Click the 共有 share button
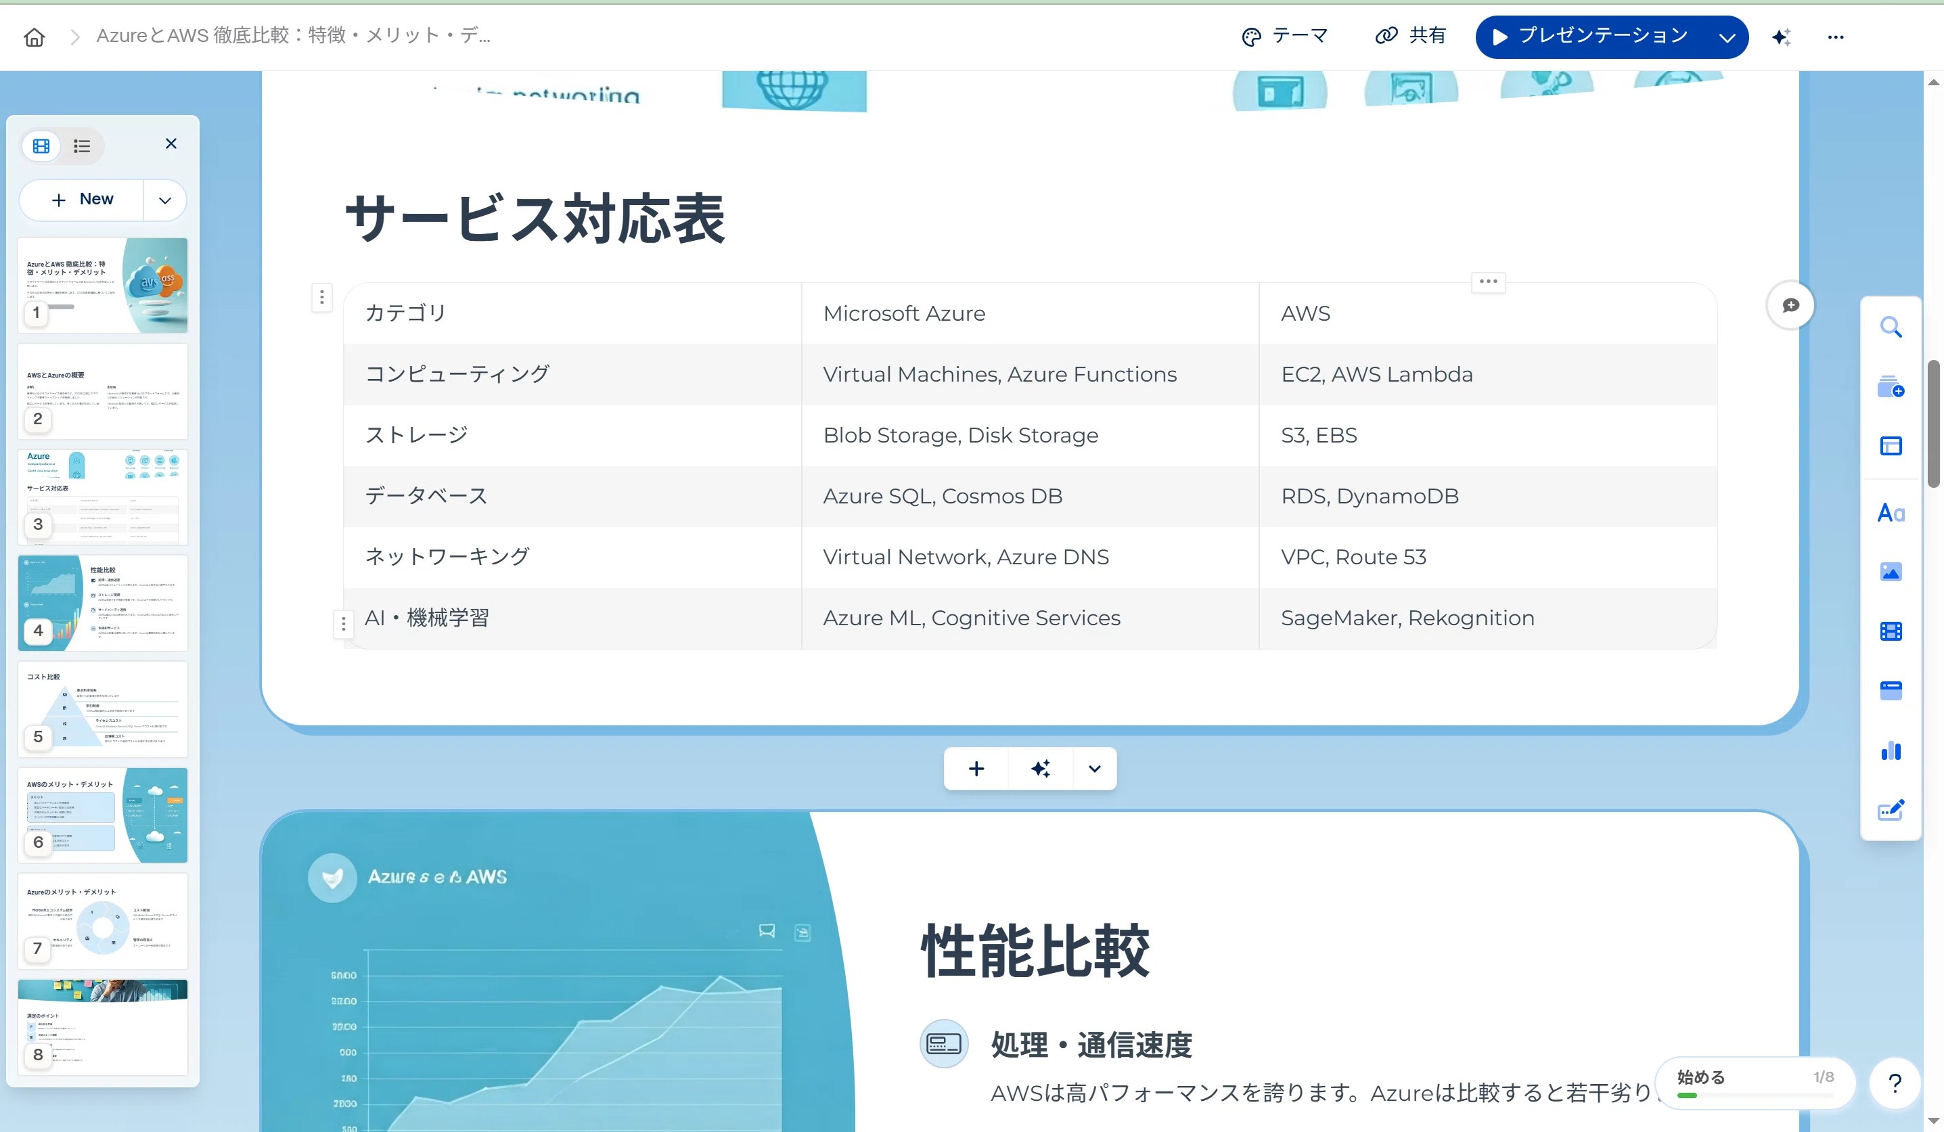Viewport: 1944px width, 1132px height. point(1410,35)
